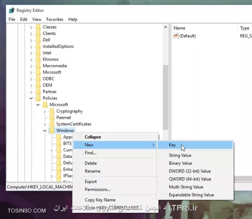Choose Permissions... in the context menu

pos(98,190)
